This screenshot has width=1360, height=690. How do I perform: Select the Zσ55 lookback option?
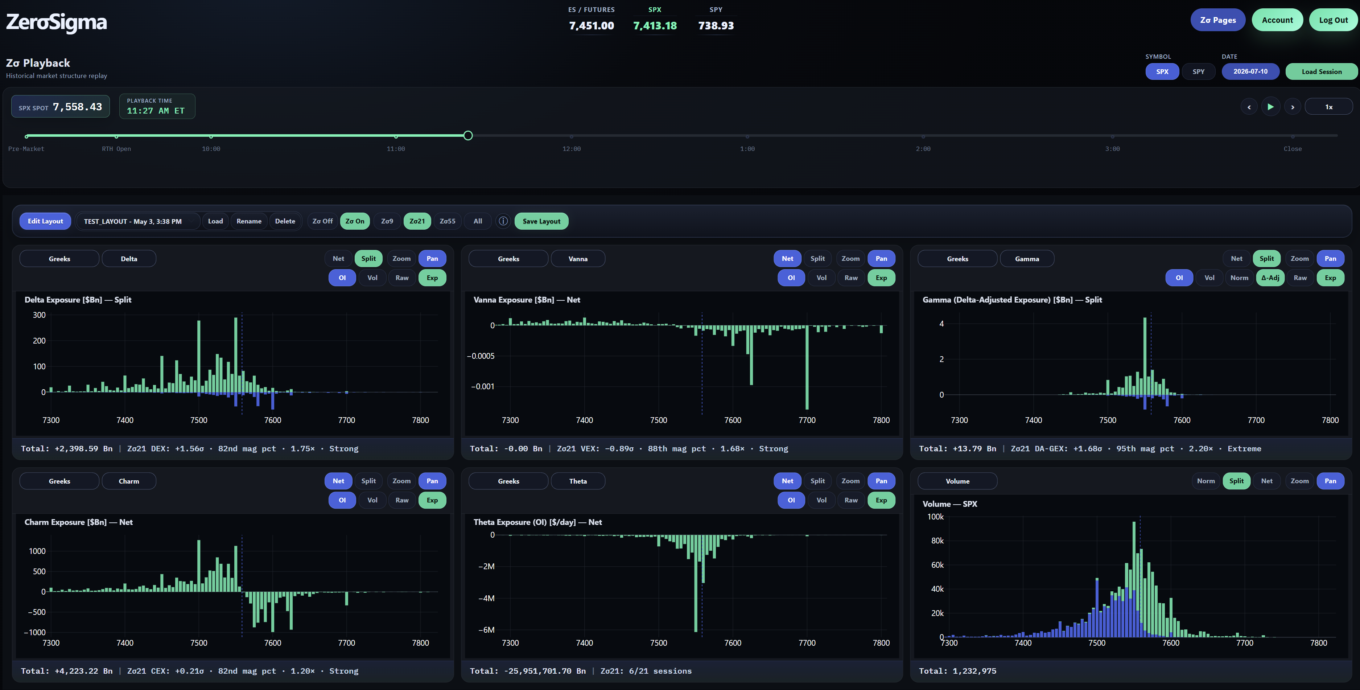pyautogui.click(x=447, y=221)
